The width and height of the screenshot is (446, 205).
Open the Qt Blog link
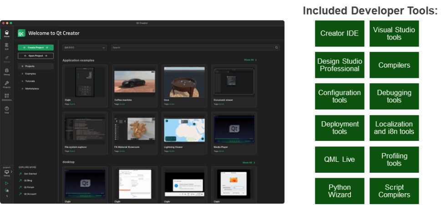click(x=28, y=180)
